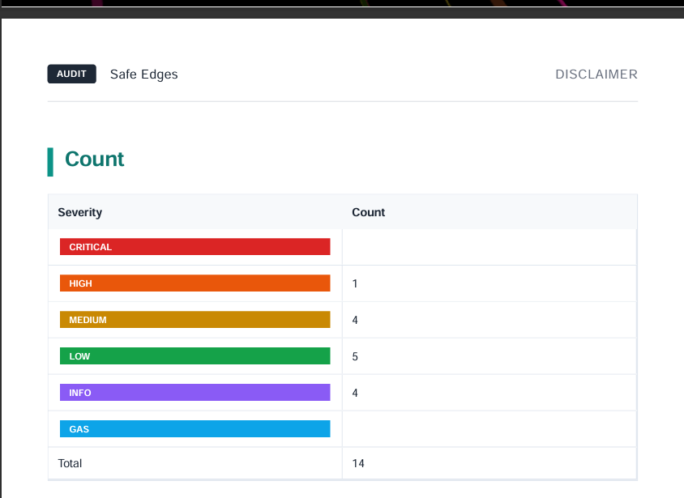Viewport: 684px width, 498px height.
Task: Select the Total row label
Action: (x=70, y=463)
